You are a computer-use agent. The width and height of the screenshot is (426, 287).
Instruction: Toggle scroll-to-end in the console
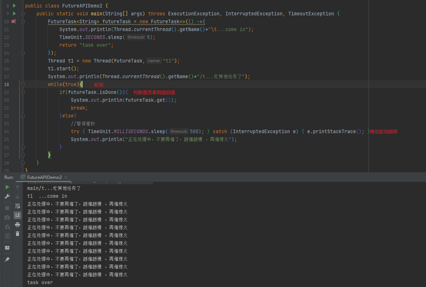[x=17, y=215]
